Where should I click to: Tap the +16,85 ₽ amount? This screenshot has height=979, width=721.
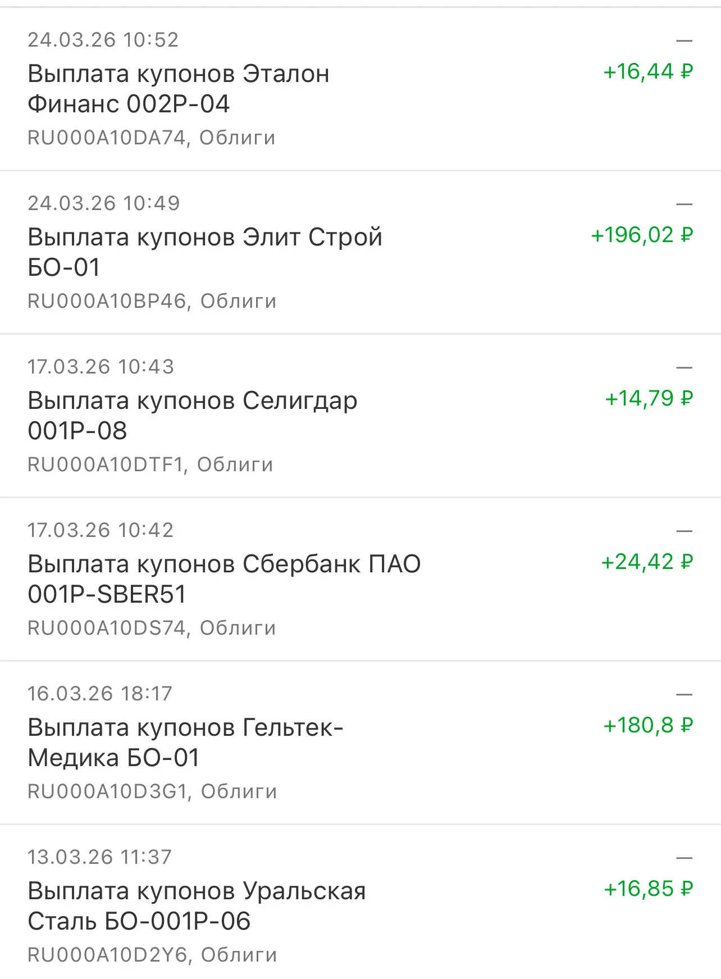point(648,889)
